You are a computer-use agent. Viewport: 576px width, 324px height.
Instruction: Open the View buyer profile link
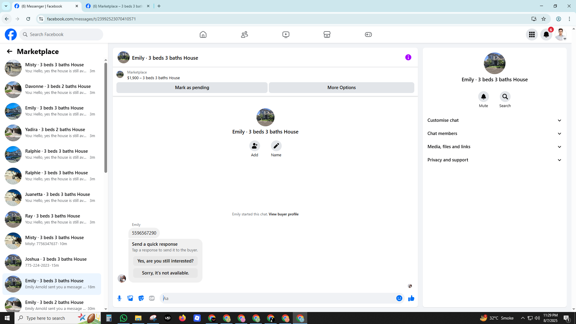click(283, 214)
